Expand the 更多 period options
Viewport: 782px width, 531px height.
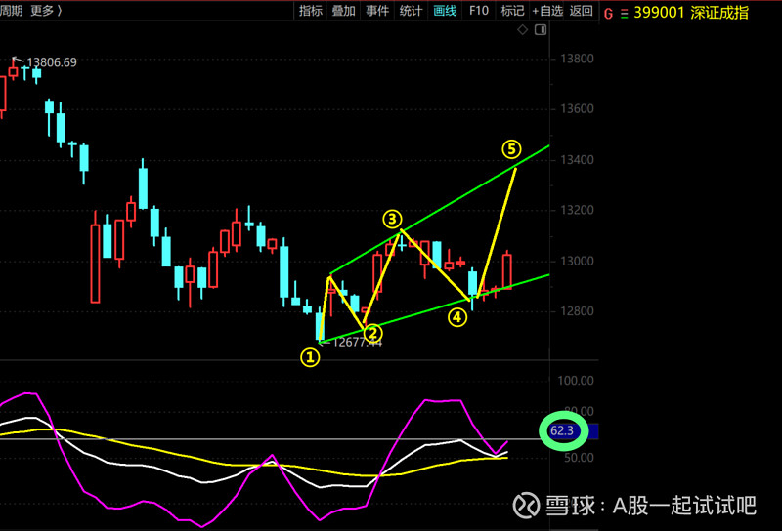[46, 11]
